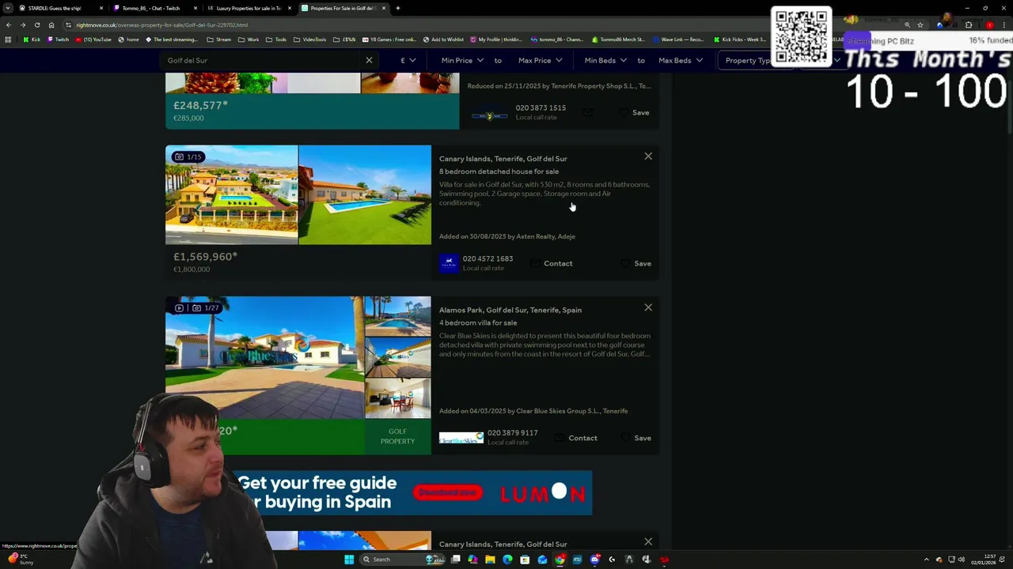Open the Stream bookmarks folder

(x=219, y=40)
